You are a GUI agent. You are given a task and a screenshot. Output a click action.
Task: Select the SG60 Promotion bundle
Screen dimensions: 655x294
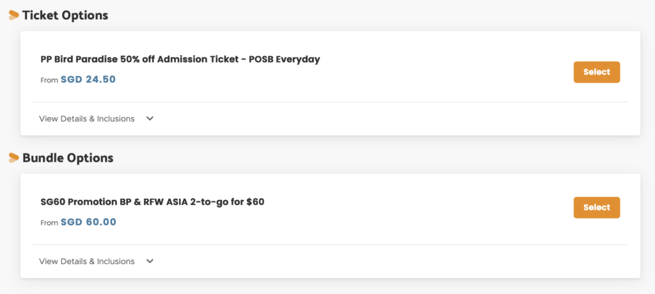tap(596, 208)
